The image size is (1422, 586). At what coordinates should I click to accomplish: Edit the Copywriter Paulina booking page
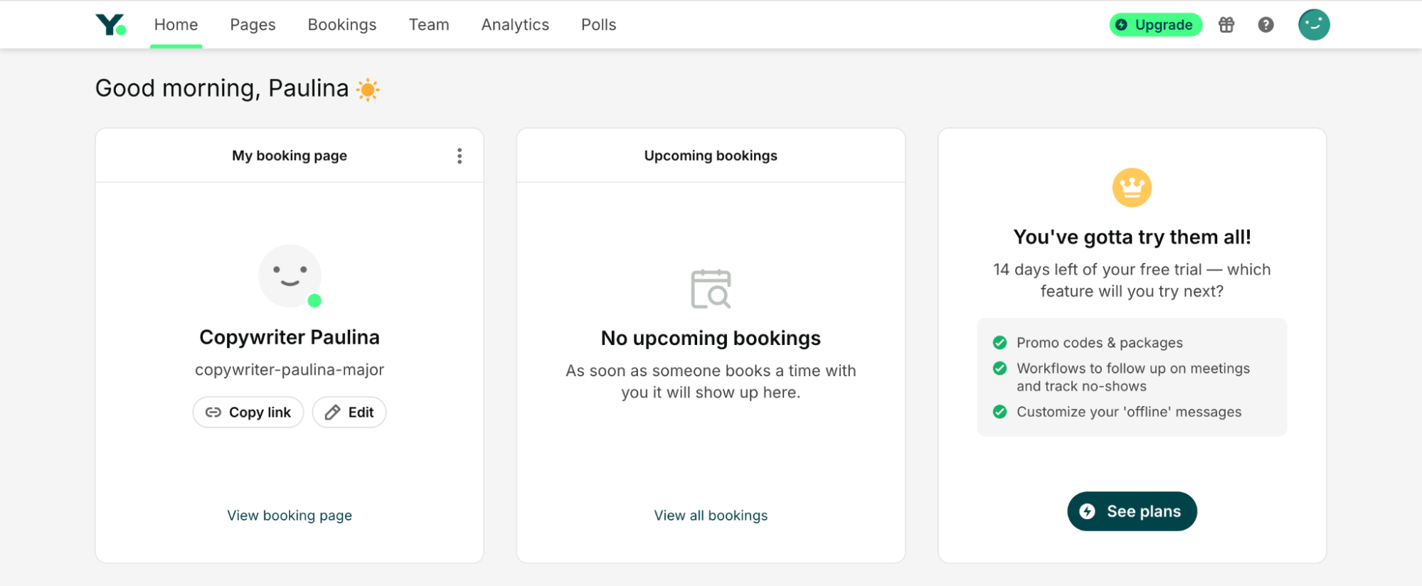349,412
